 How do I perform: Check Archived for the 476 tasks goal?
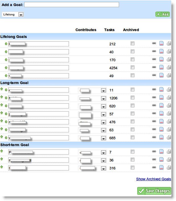132,121
